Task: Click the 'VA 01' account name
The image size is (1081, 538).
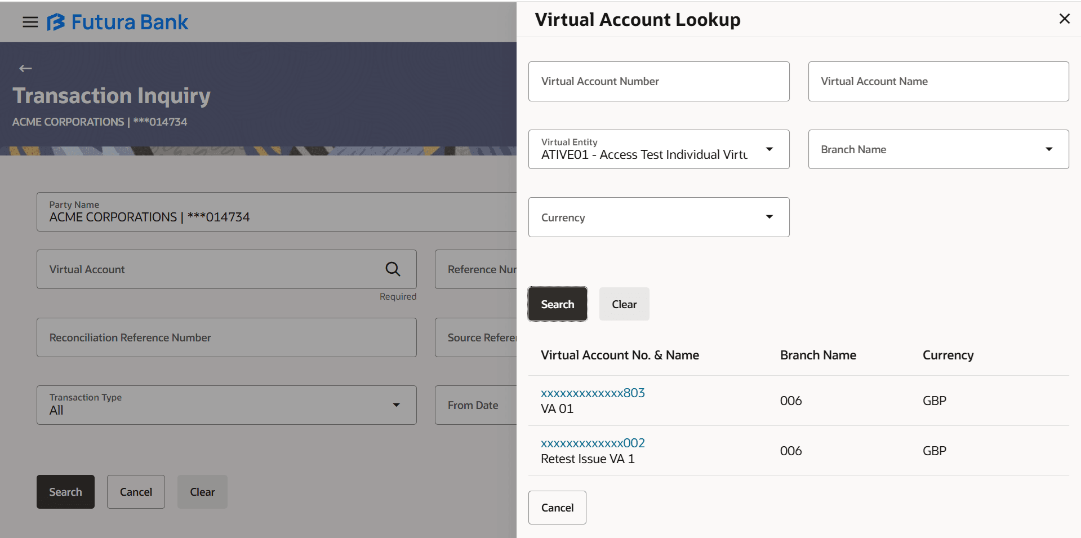Action: click(557, 409)
